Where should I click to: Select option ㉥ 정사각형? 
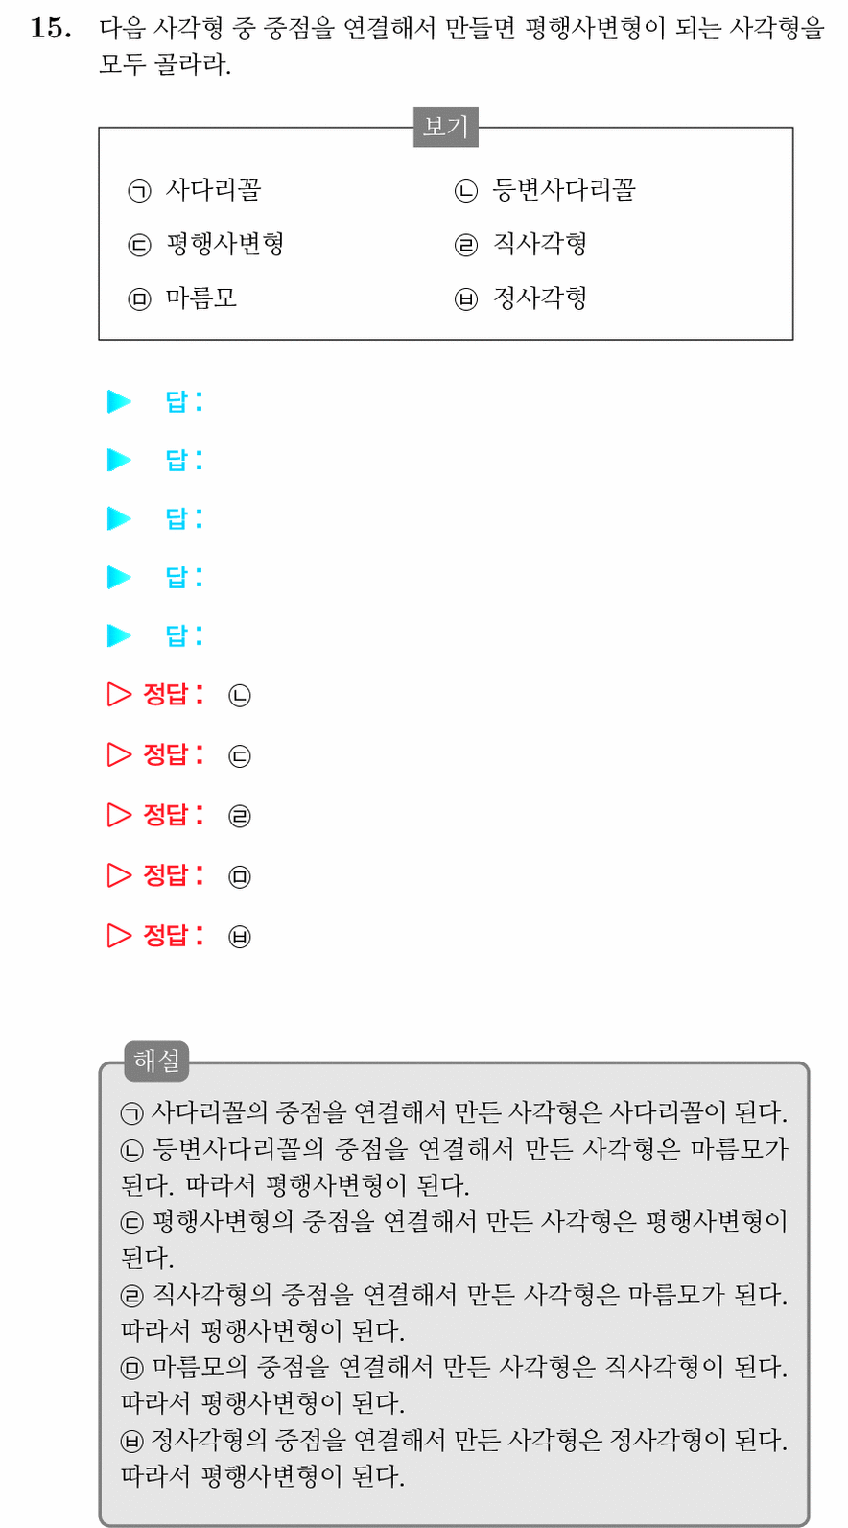point(521,298)
